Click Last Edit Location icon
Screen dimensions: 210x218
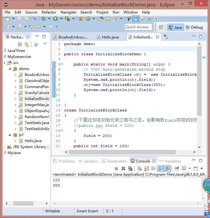click(x=31, y=26)
